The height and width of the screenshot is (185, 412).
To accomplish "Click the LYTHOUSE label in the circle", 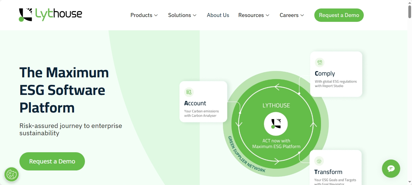I will 276,106.
